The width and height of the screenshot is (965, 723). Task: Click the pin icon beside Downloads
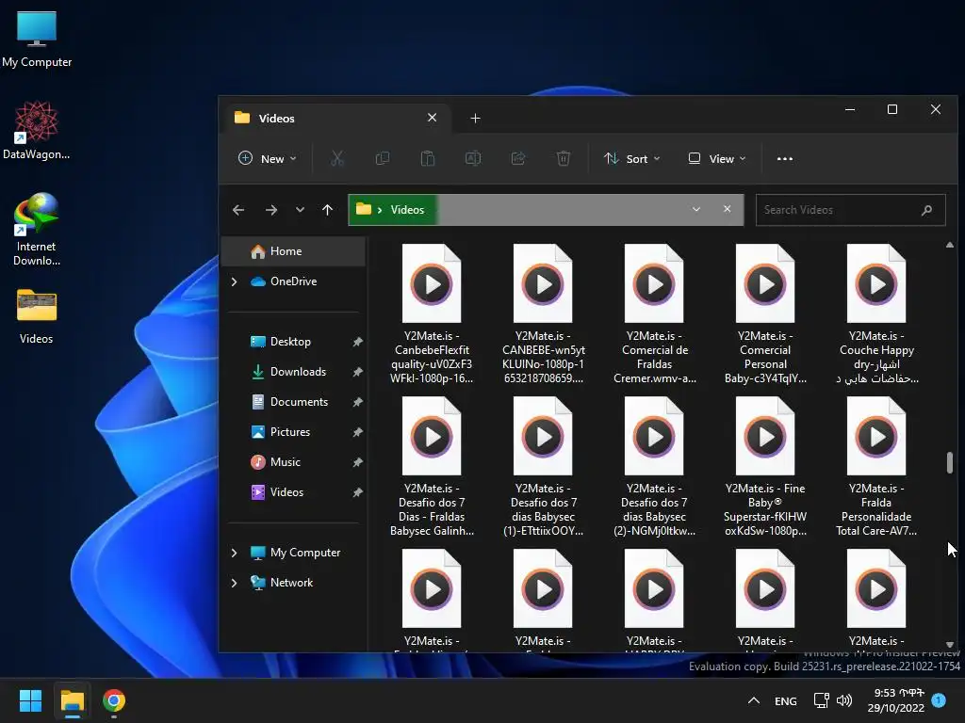coord(357,372)
